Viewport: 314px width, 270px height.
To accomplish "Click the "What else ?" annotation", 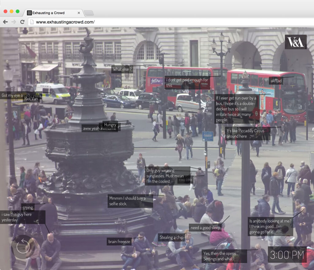I will (x=122, y=69).
